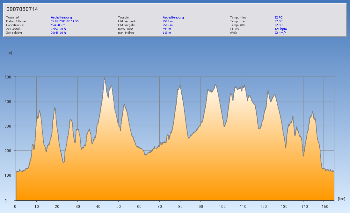Click the [km] horizontal axis unit label
350x213 pixels.
pos(341,199)
